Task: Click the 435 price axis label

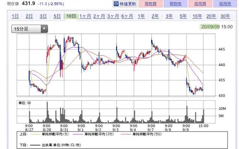Action: (221, 80)
